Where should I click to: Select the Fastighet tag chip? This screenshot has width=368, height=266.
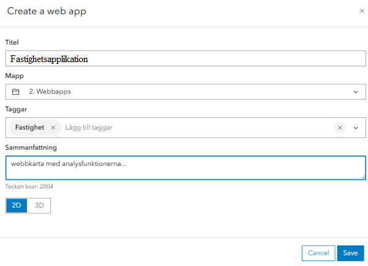(29, 127)
